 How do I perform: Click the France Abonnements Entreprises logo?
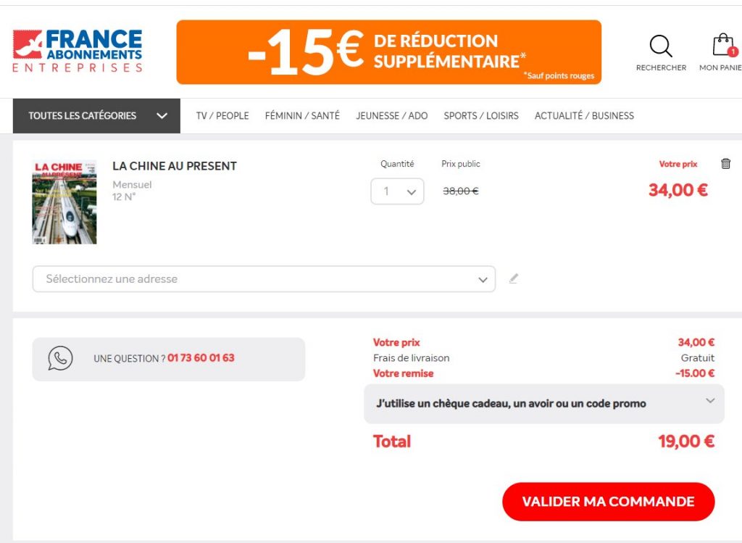pyautogui.click(x=78, y=51)
